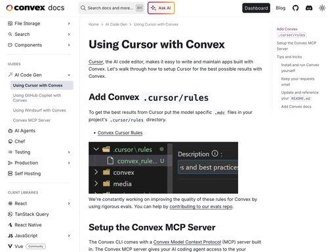328x252 pixels.
Task: Open the Blog link in header
Action: click(x=281, y=8)
